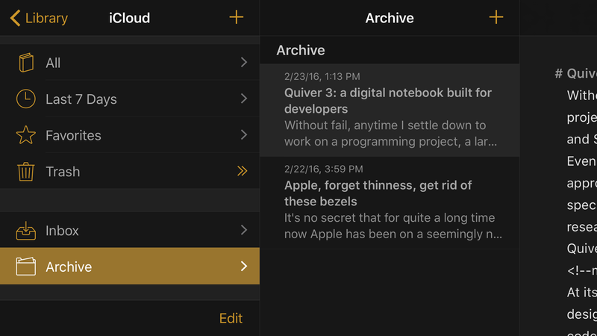The height and width of the screenshot is (336, 597).
Task: Tap the Edit button
Action: coord(231,318)
